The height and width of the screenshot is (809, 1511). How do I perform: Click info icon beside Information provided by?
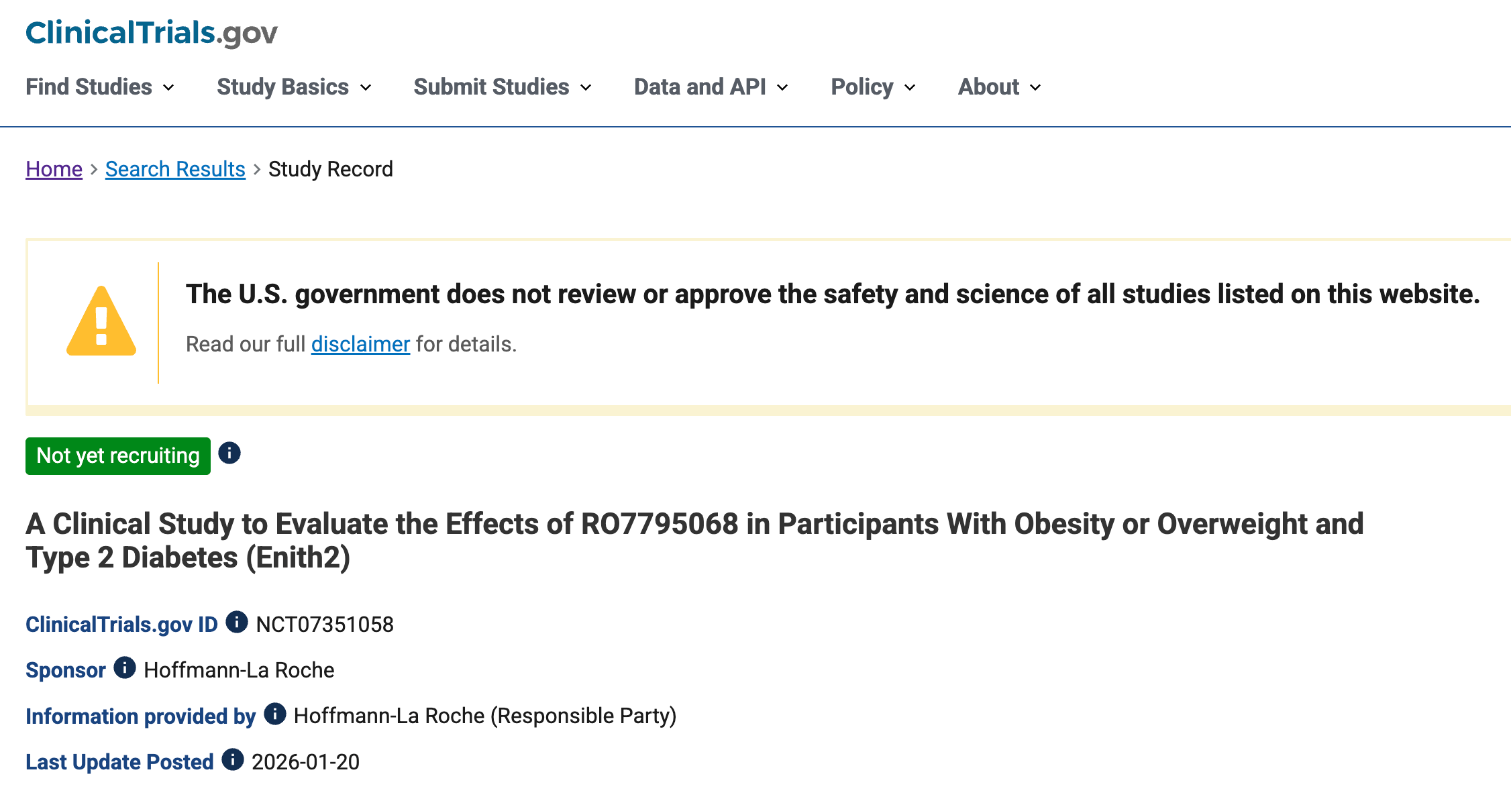(275, 714)
